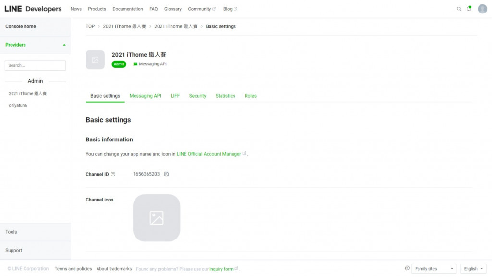
Task: Copy the Channel ID with copy icon
Action: click(166, 174)
